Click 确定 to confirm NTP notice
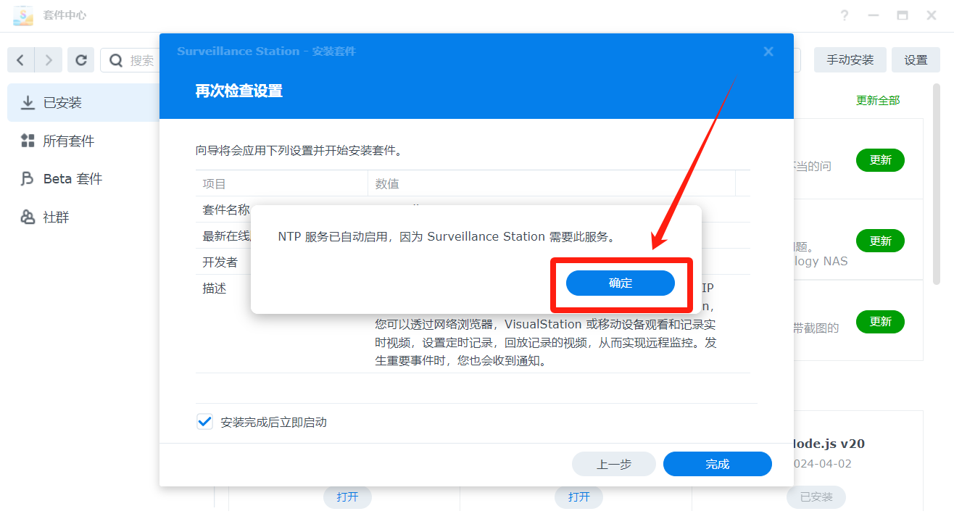The width and height of the screenshot is (954, 519). (621, 283)
